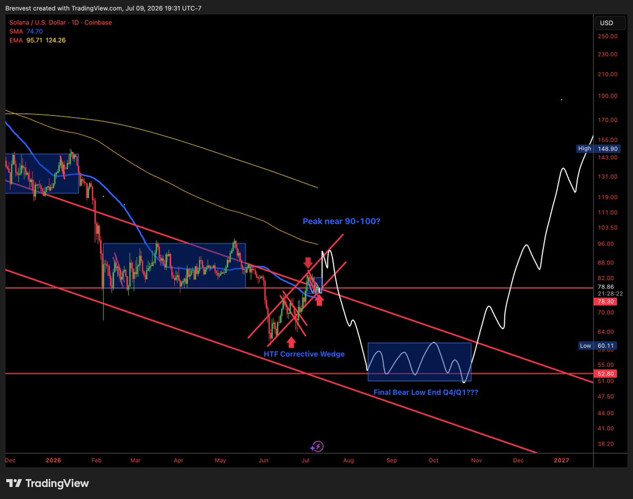This screenshot has width=633, height=499.
Task: Click the Sep label on time axis
Action: (x=391, y=460)
